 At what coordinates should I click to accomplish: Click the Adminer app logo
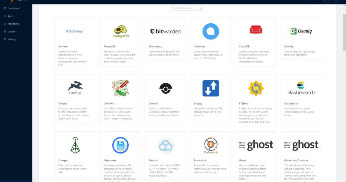tap(74, 31)
